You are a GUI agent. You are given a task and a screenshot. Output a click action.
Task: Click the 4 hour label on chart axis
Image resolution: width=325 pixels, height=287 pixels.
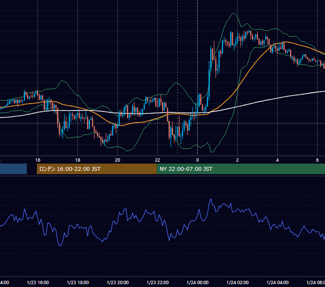click(x=277, y=160)
